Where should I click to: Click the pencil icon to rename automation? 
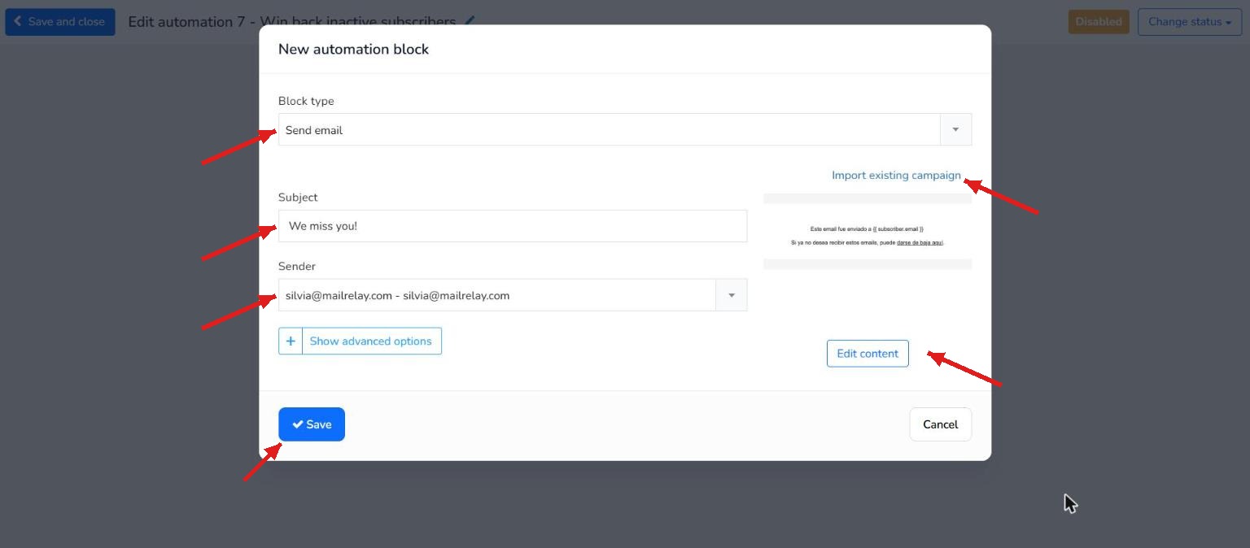[470, 21]
